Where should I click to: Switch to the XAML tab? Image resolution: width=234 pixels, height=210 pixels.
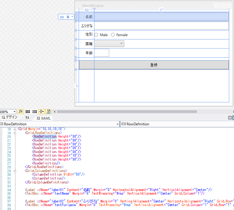click(x=44, y=118)
